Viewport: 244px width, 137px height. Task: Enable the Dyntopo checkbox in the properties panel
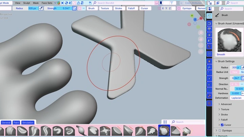click(220, 131)
